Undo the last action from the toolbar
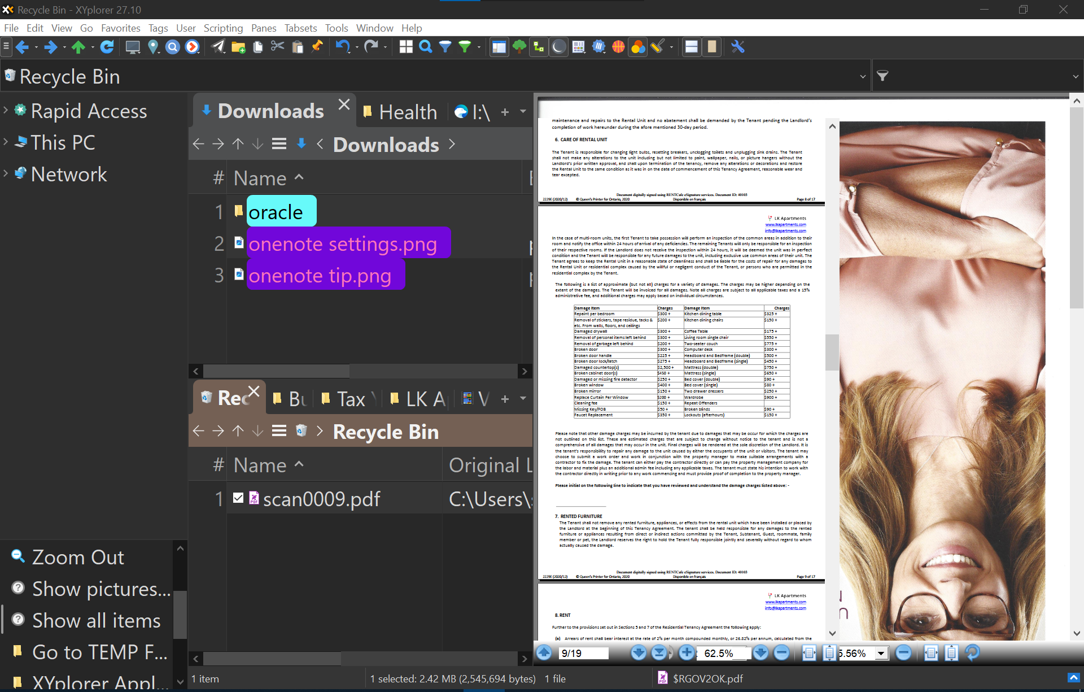This screenshot has height=692, width=1084. click(343, 47)
